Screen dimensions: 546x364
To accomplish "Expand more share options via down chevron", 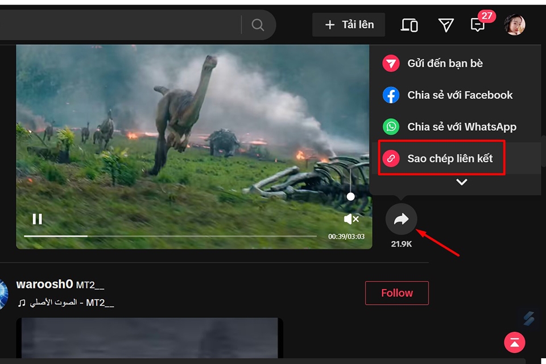I will (462, 182).
